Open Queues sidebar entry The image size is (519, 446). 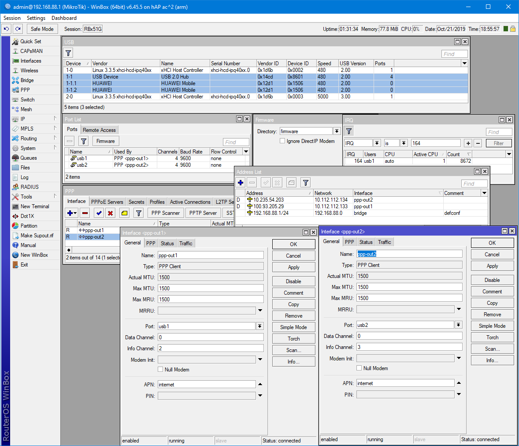[29, 158]
